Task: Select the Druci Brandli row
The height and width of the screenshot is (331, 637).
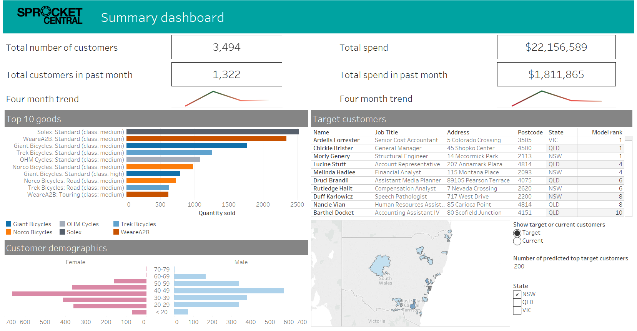Action: pyautogui.click(x=467, y=180)
